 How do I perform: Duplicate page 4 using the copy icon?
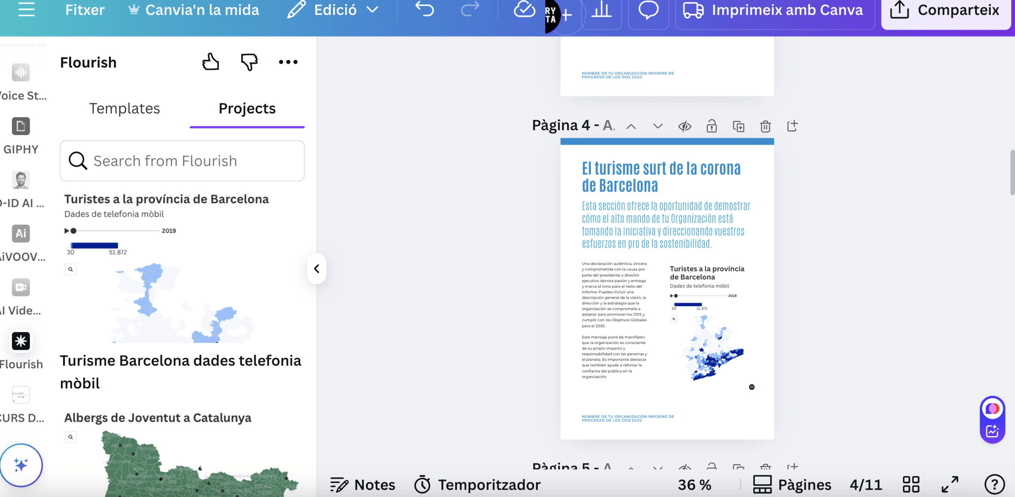[x=738, y=126]
